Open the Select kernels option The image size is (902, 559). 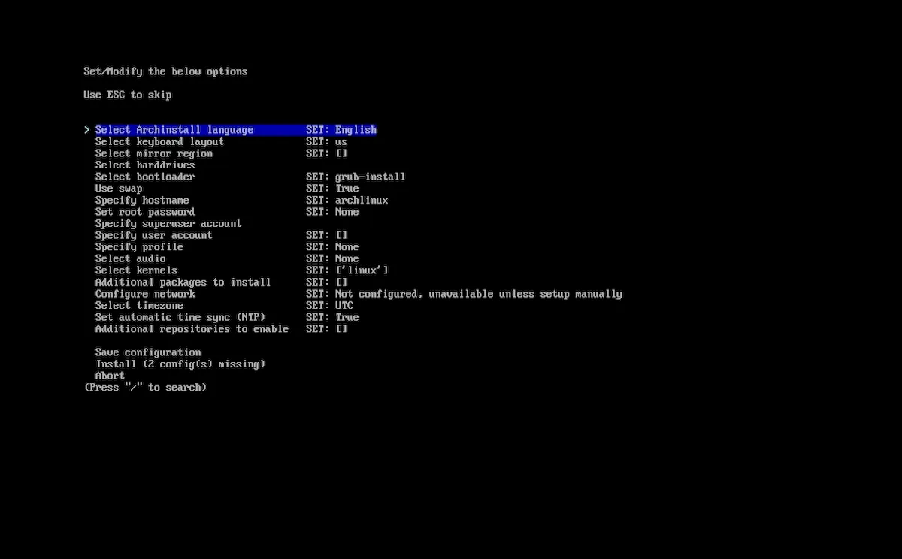tap(137, 270)
